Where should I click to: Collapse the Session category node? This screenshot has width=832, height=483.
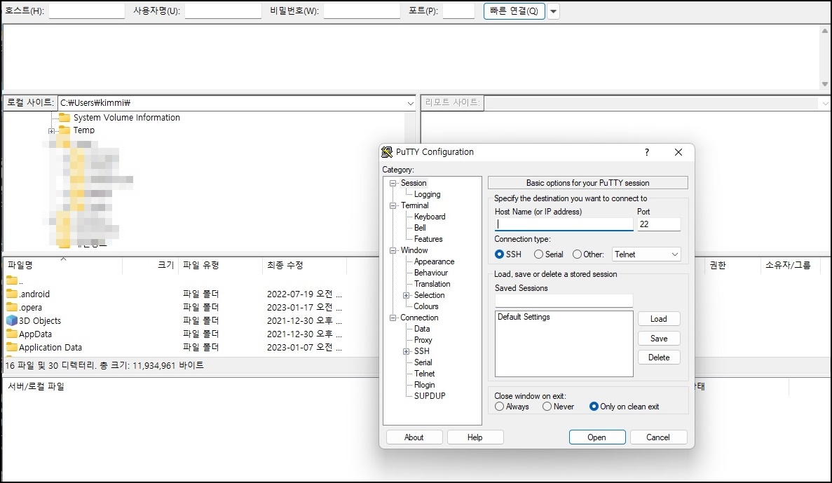(393, 183)
